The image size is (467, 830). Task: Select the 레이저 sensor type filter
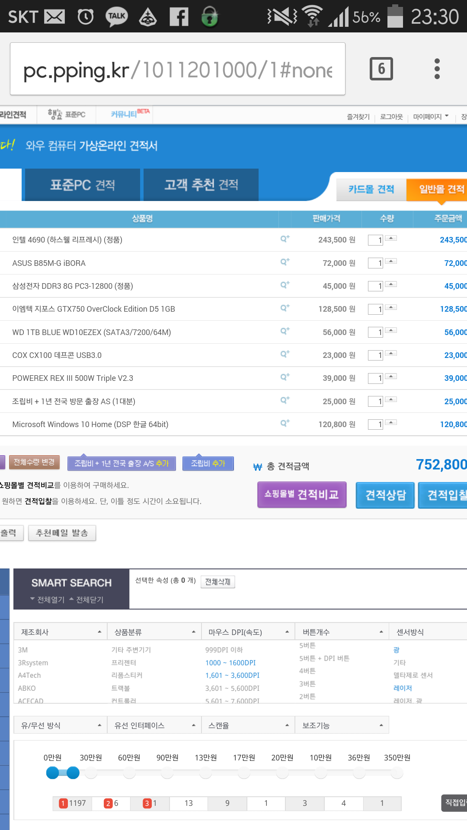[402, 688]
